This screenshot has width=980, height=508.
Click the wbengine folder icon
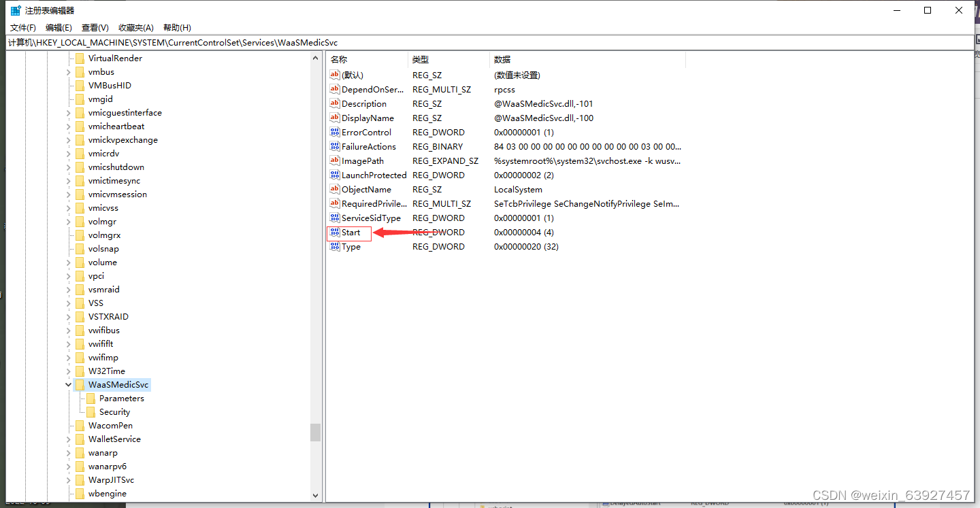(x=80, y=494)
